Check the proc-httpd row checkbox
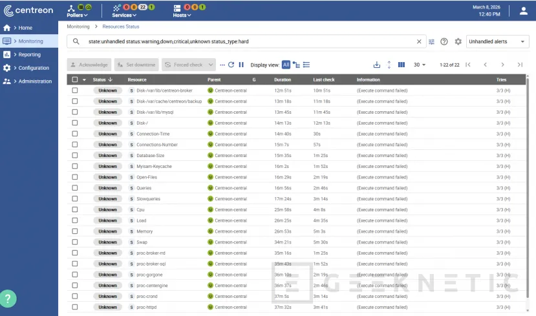The width and height of the screenshot is (536, 316). 75,307
